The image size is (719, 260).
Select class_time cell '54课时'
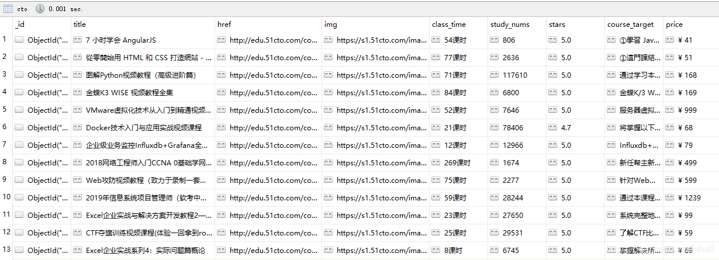[x=458, y=40]
